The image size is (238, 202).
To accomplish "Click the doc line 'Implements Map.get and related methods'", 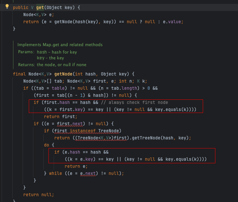I will (60, 45).
